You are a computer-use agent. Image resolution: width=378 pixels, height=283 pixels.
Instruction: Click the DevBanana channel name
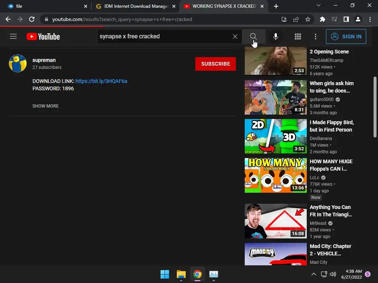point(321,139)
